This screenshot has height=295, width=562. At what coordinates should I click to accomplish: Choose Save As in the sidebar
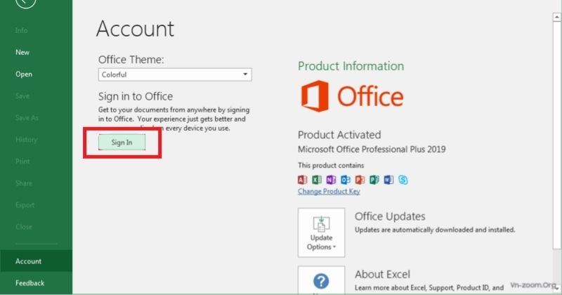click(x=27, y=118)
